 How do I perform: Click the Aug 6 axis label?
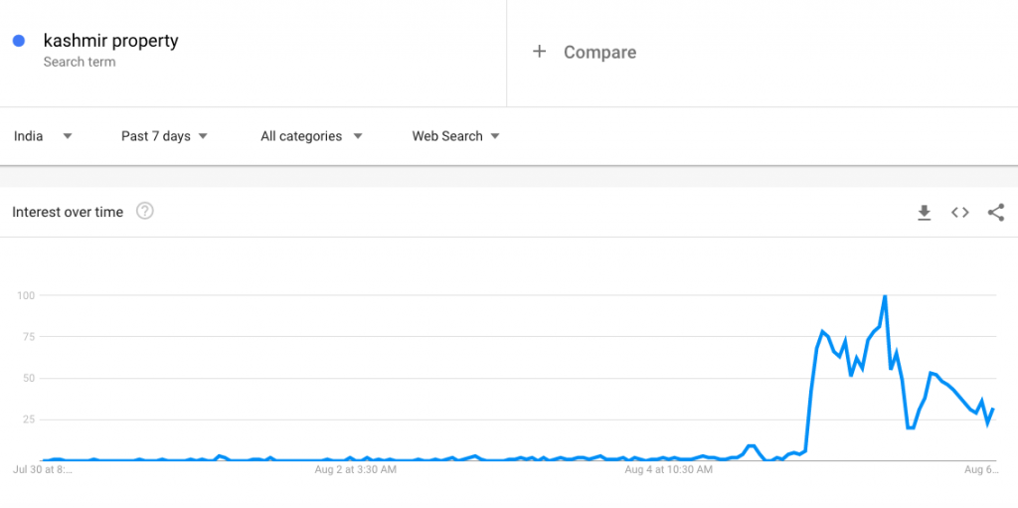(981, 469)
